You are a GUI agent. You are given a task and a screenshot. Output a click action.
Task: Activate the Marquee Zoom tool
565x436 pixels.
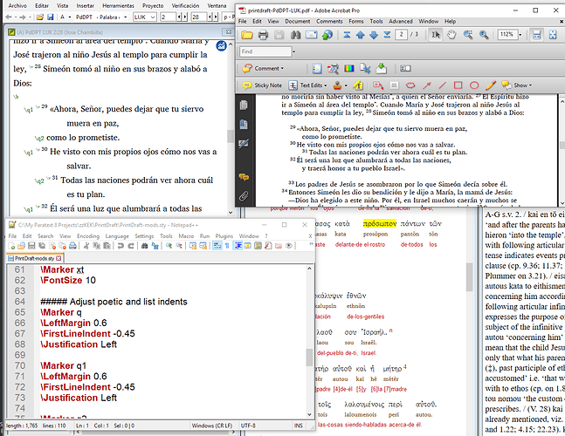click(468, 35)
